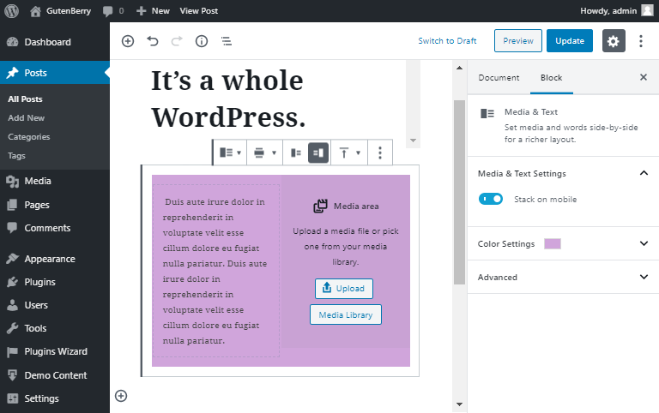Viewport: 659px width, 413px height.
Task: Open Pages in the sidebar
Action: pos(55,205)
